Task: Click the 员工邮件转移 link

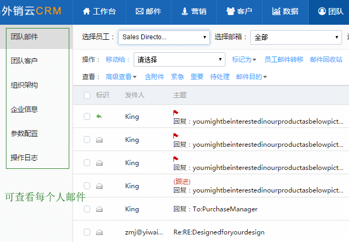Action: click(284, 60)
